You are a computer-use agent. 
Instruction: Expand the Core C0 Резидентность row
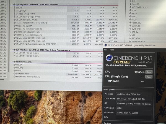[x=14, y=53]
